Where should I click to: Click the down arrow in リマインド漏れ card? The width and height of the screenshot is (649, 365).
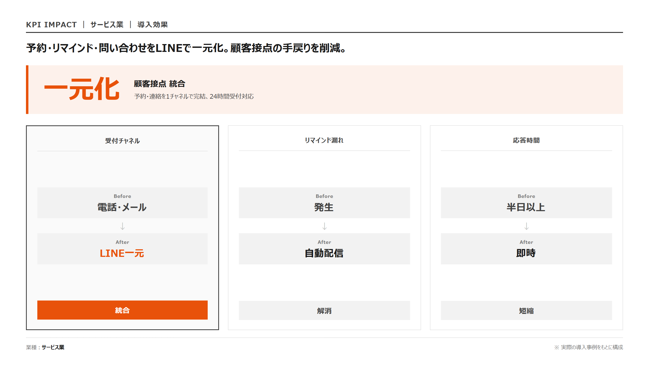(x=325, y=226)
